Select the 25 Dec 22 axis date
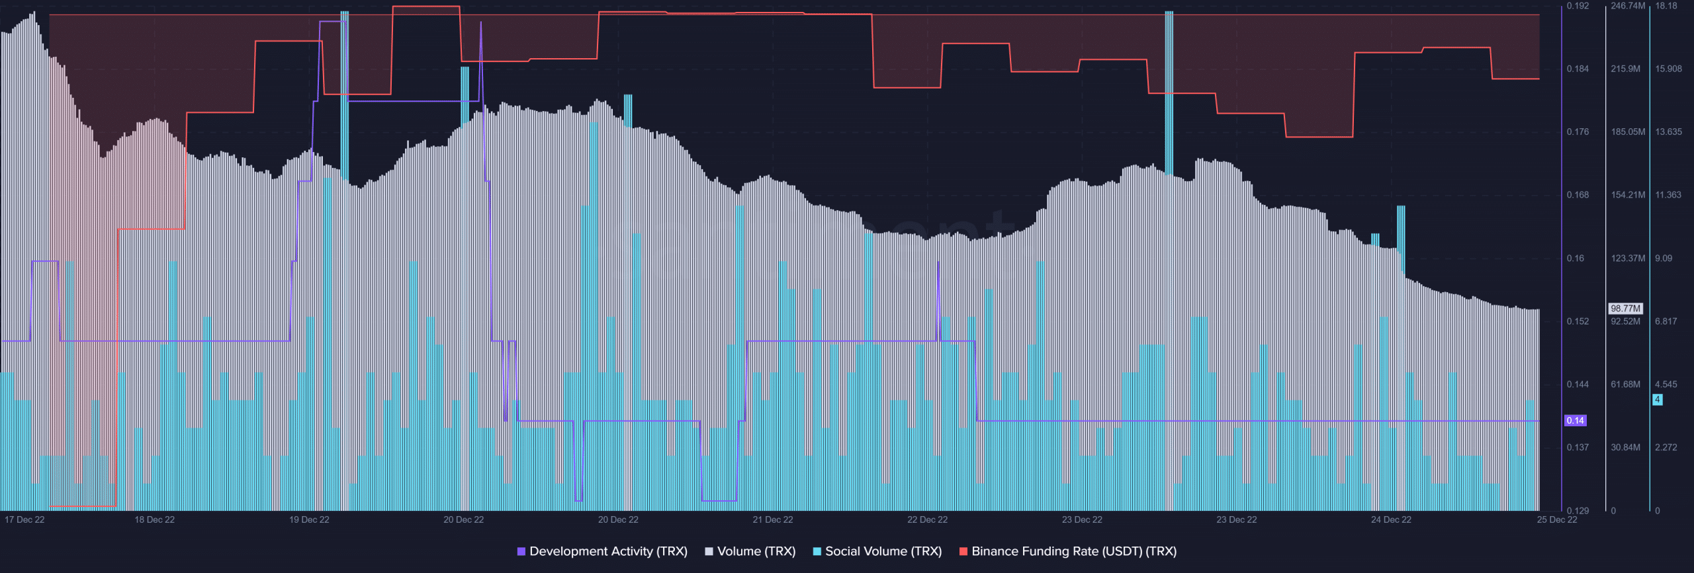Screen dimensions: 1694x573 pos(1557,519)
